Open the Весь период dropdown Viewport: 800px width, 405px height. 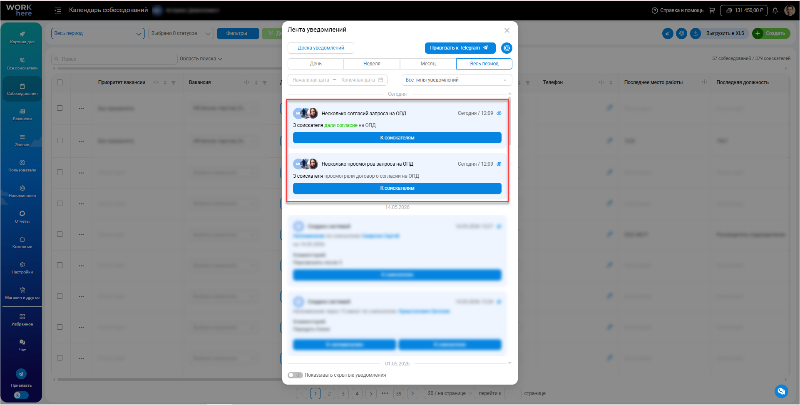(x=98, y=33)
